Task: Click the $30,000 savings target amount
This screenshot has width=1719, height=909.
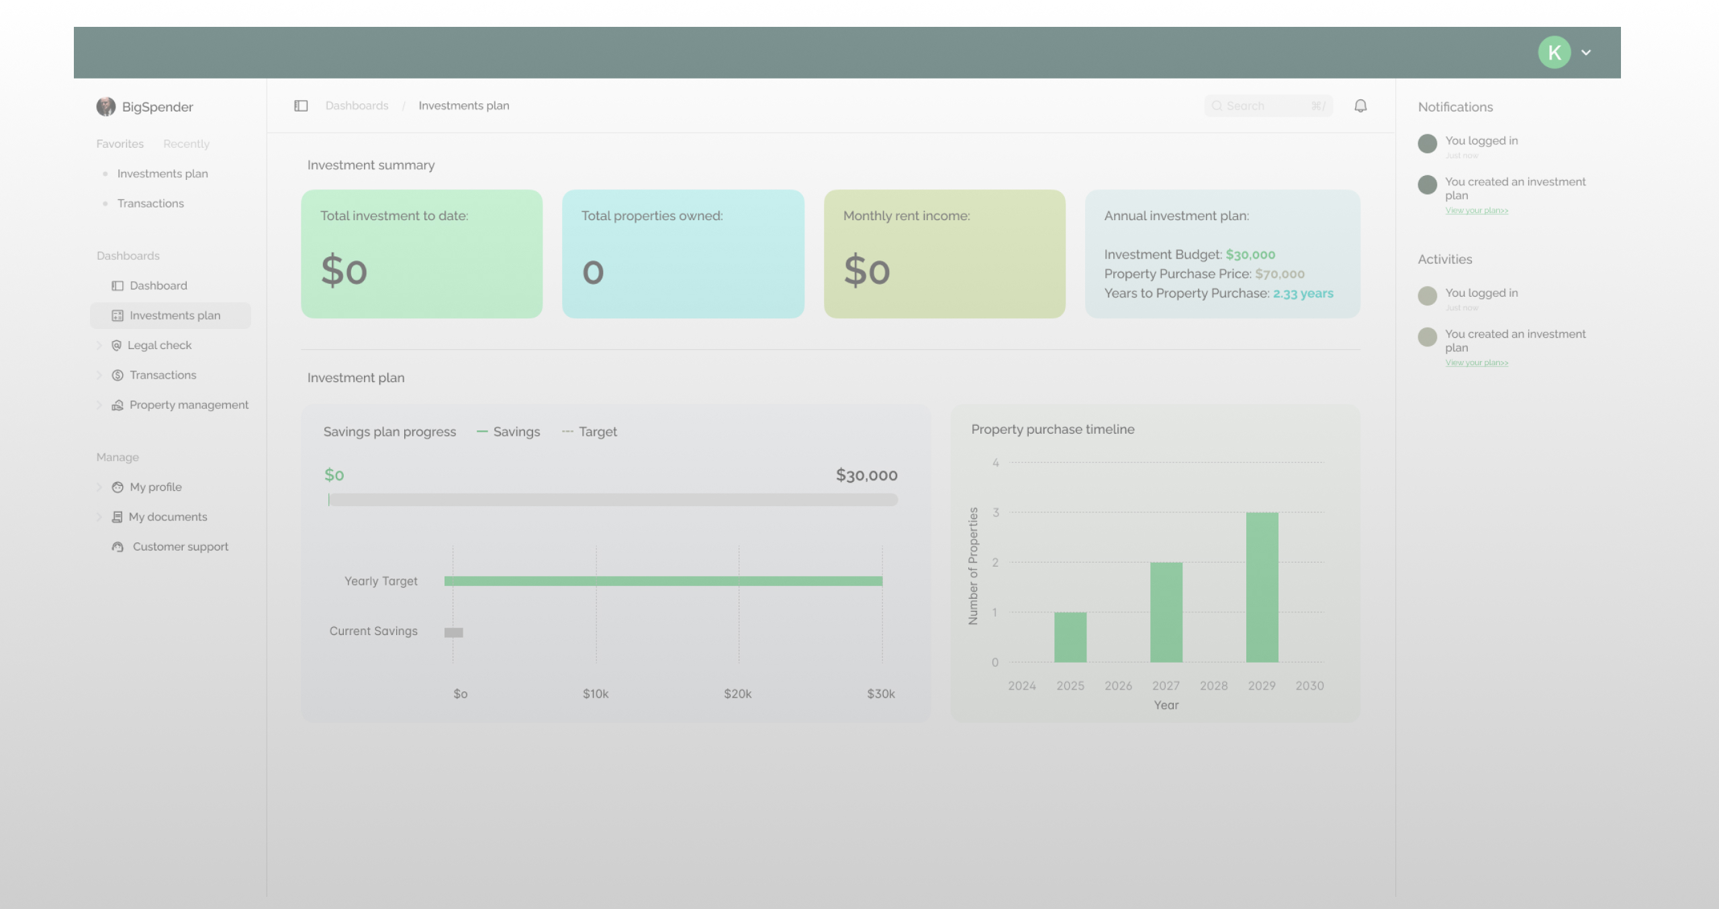Action: coord(867,476)
